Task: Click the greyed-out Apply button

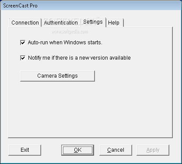Action: pyautogui.click(x=153, y=150)
